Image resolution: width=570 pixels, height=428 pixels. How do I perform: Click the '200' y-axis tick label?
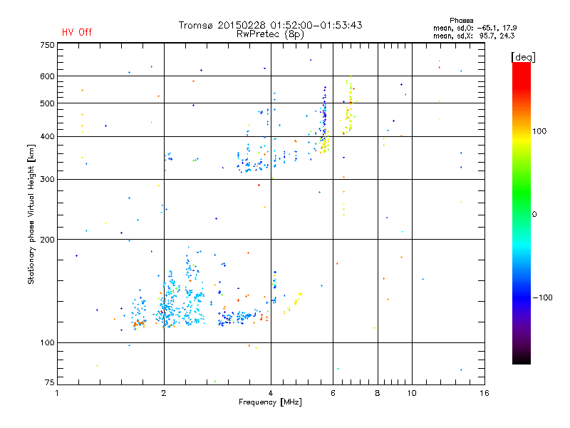tap(47, 240)
